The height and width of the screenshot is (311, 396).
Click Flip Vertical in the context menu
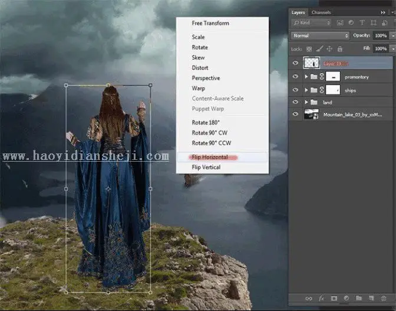tap(206, 167)
